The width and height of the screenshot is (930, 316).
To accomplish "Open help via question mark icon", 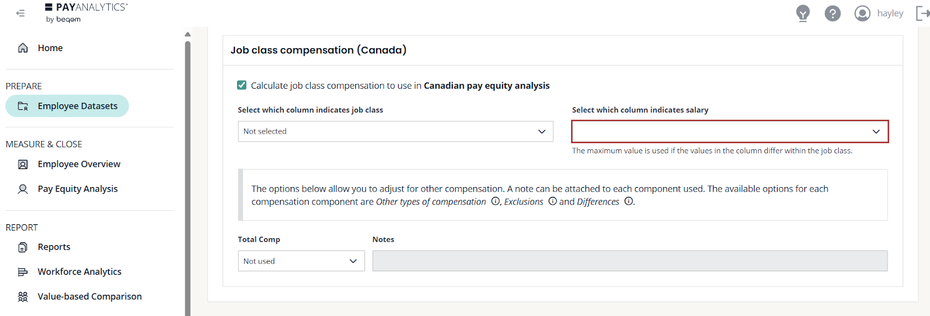I will point(832,13).
